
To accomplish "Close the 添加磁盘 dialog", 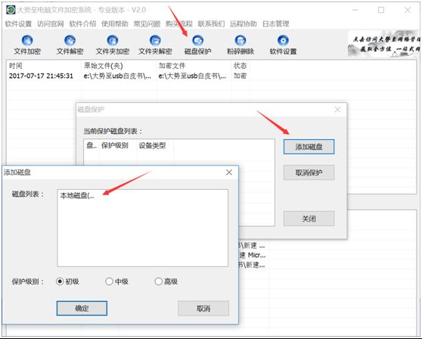I will click(x=229, y=173).
